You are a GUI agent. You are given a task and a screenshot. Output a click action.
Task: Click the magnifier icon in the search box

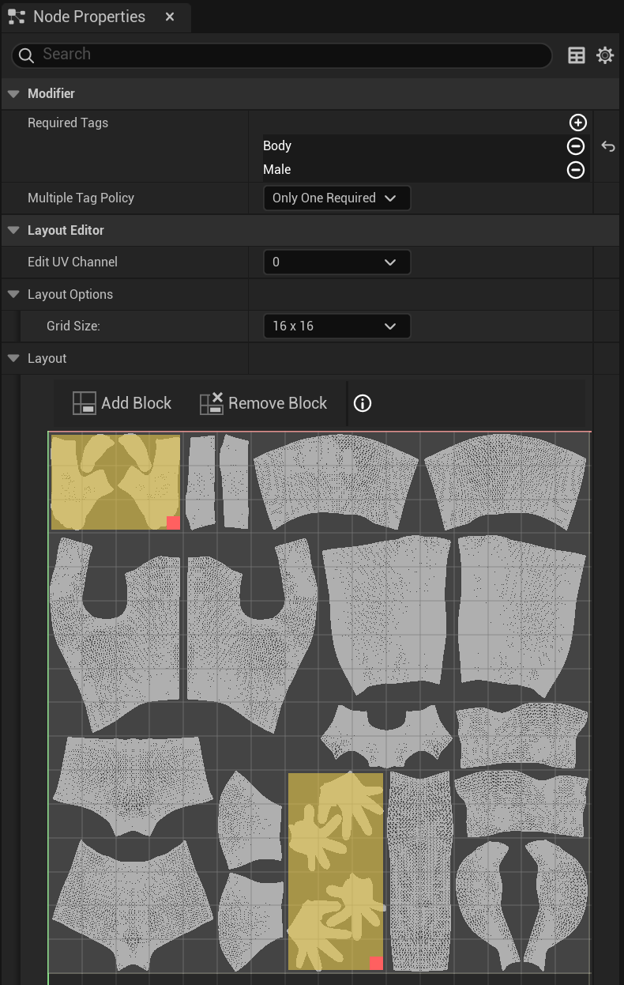[26, 55]
